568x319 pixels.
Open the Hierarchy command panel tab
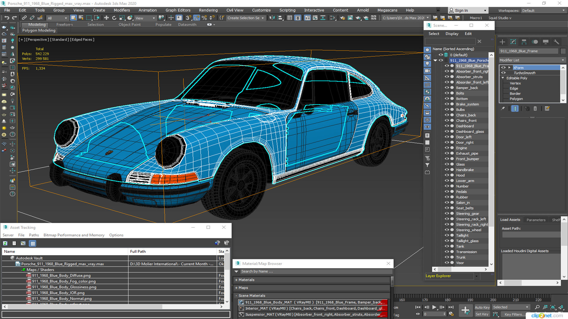tap(524, 42)
